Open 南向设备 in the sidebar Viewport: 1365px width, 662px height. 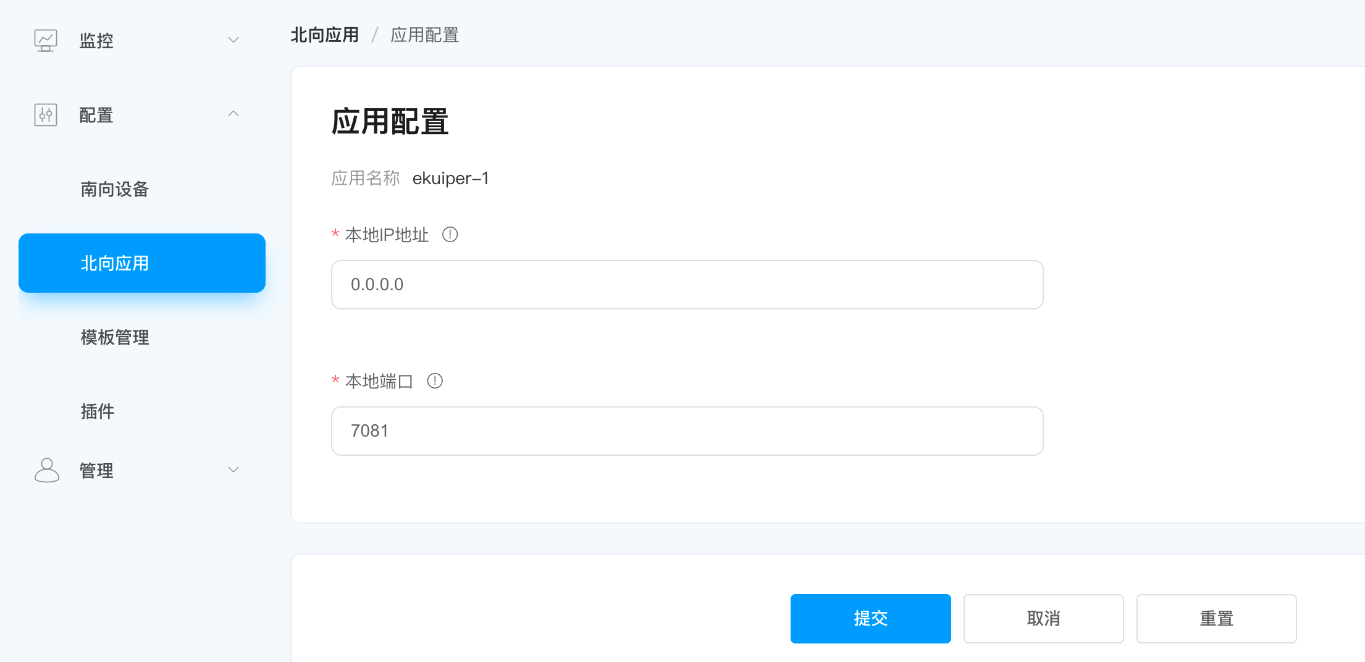[115, 190]
